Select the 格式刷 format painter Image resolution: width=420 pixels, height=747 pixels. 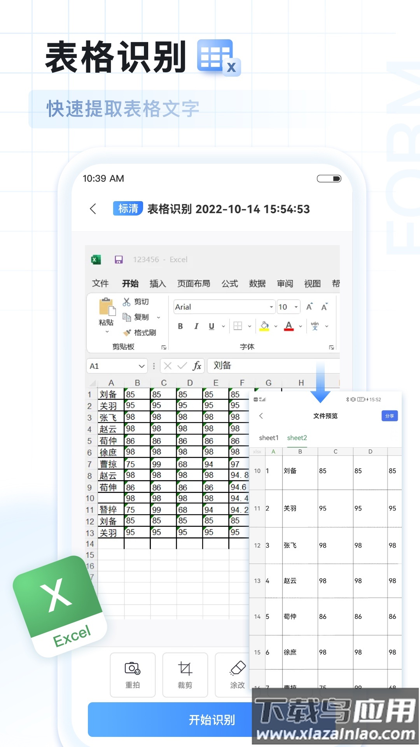(x=139, y=333)
